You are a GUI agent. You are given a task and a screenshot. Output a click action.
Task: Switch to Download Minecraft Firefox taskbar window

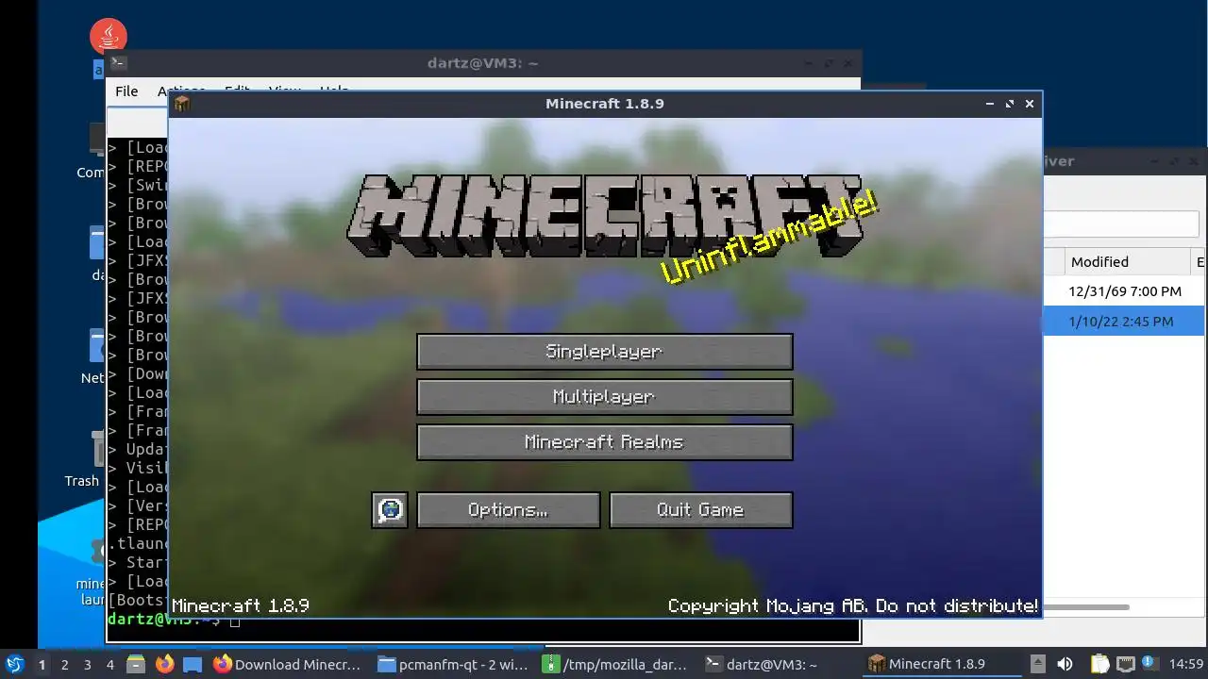point(288,665)
